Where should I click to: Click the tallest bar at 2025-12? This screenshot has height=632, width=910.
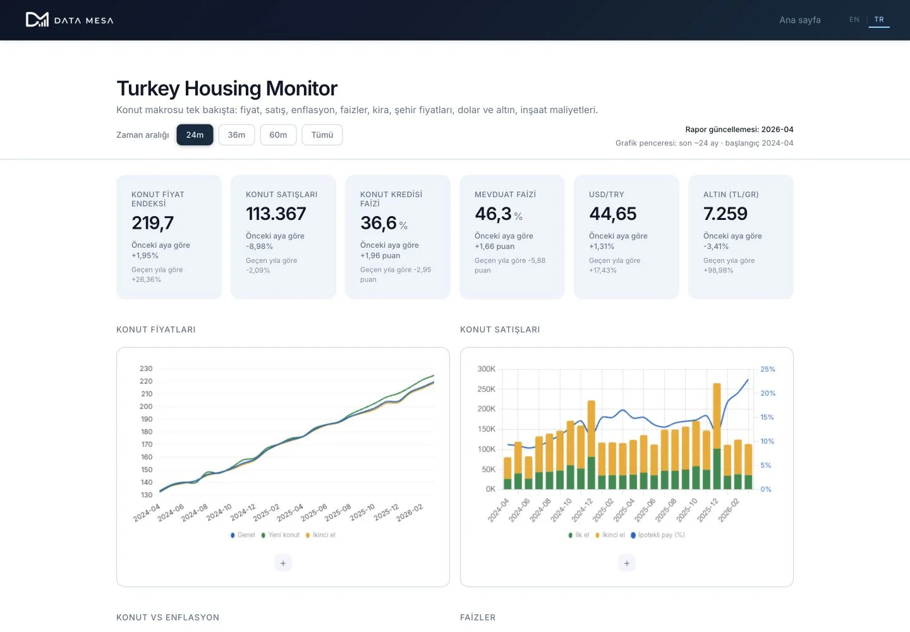point(717,436)
